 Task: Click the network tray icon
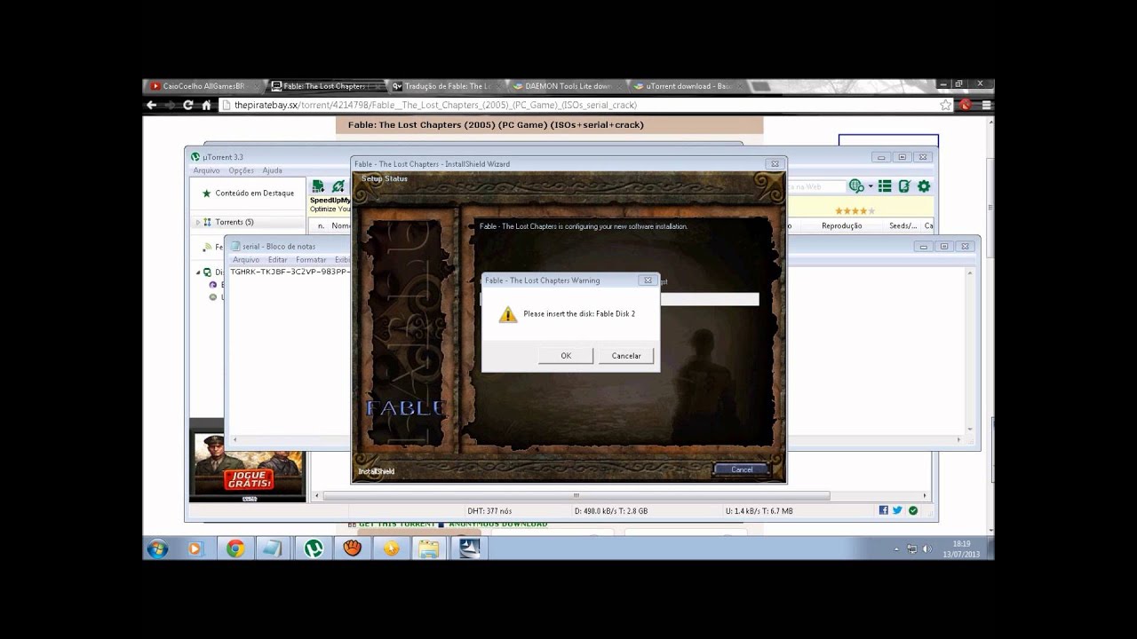click(x=912, y=549)
